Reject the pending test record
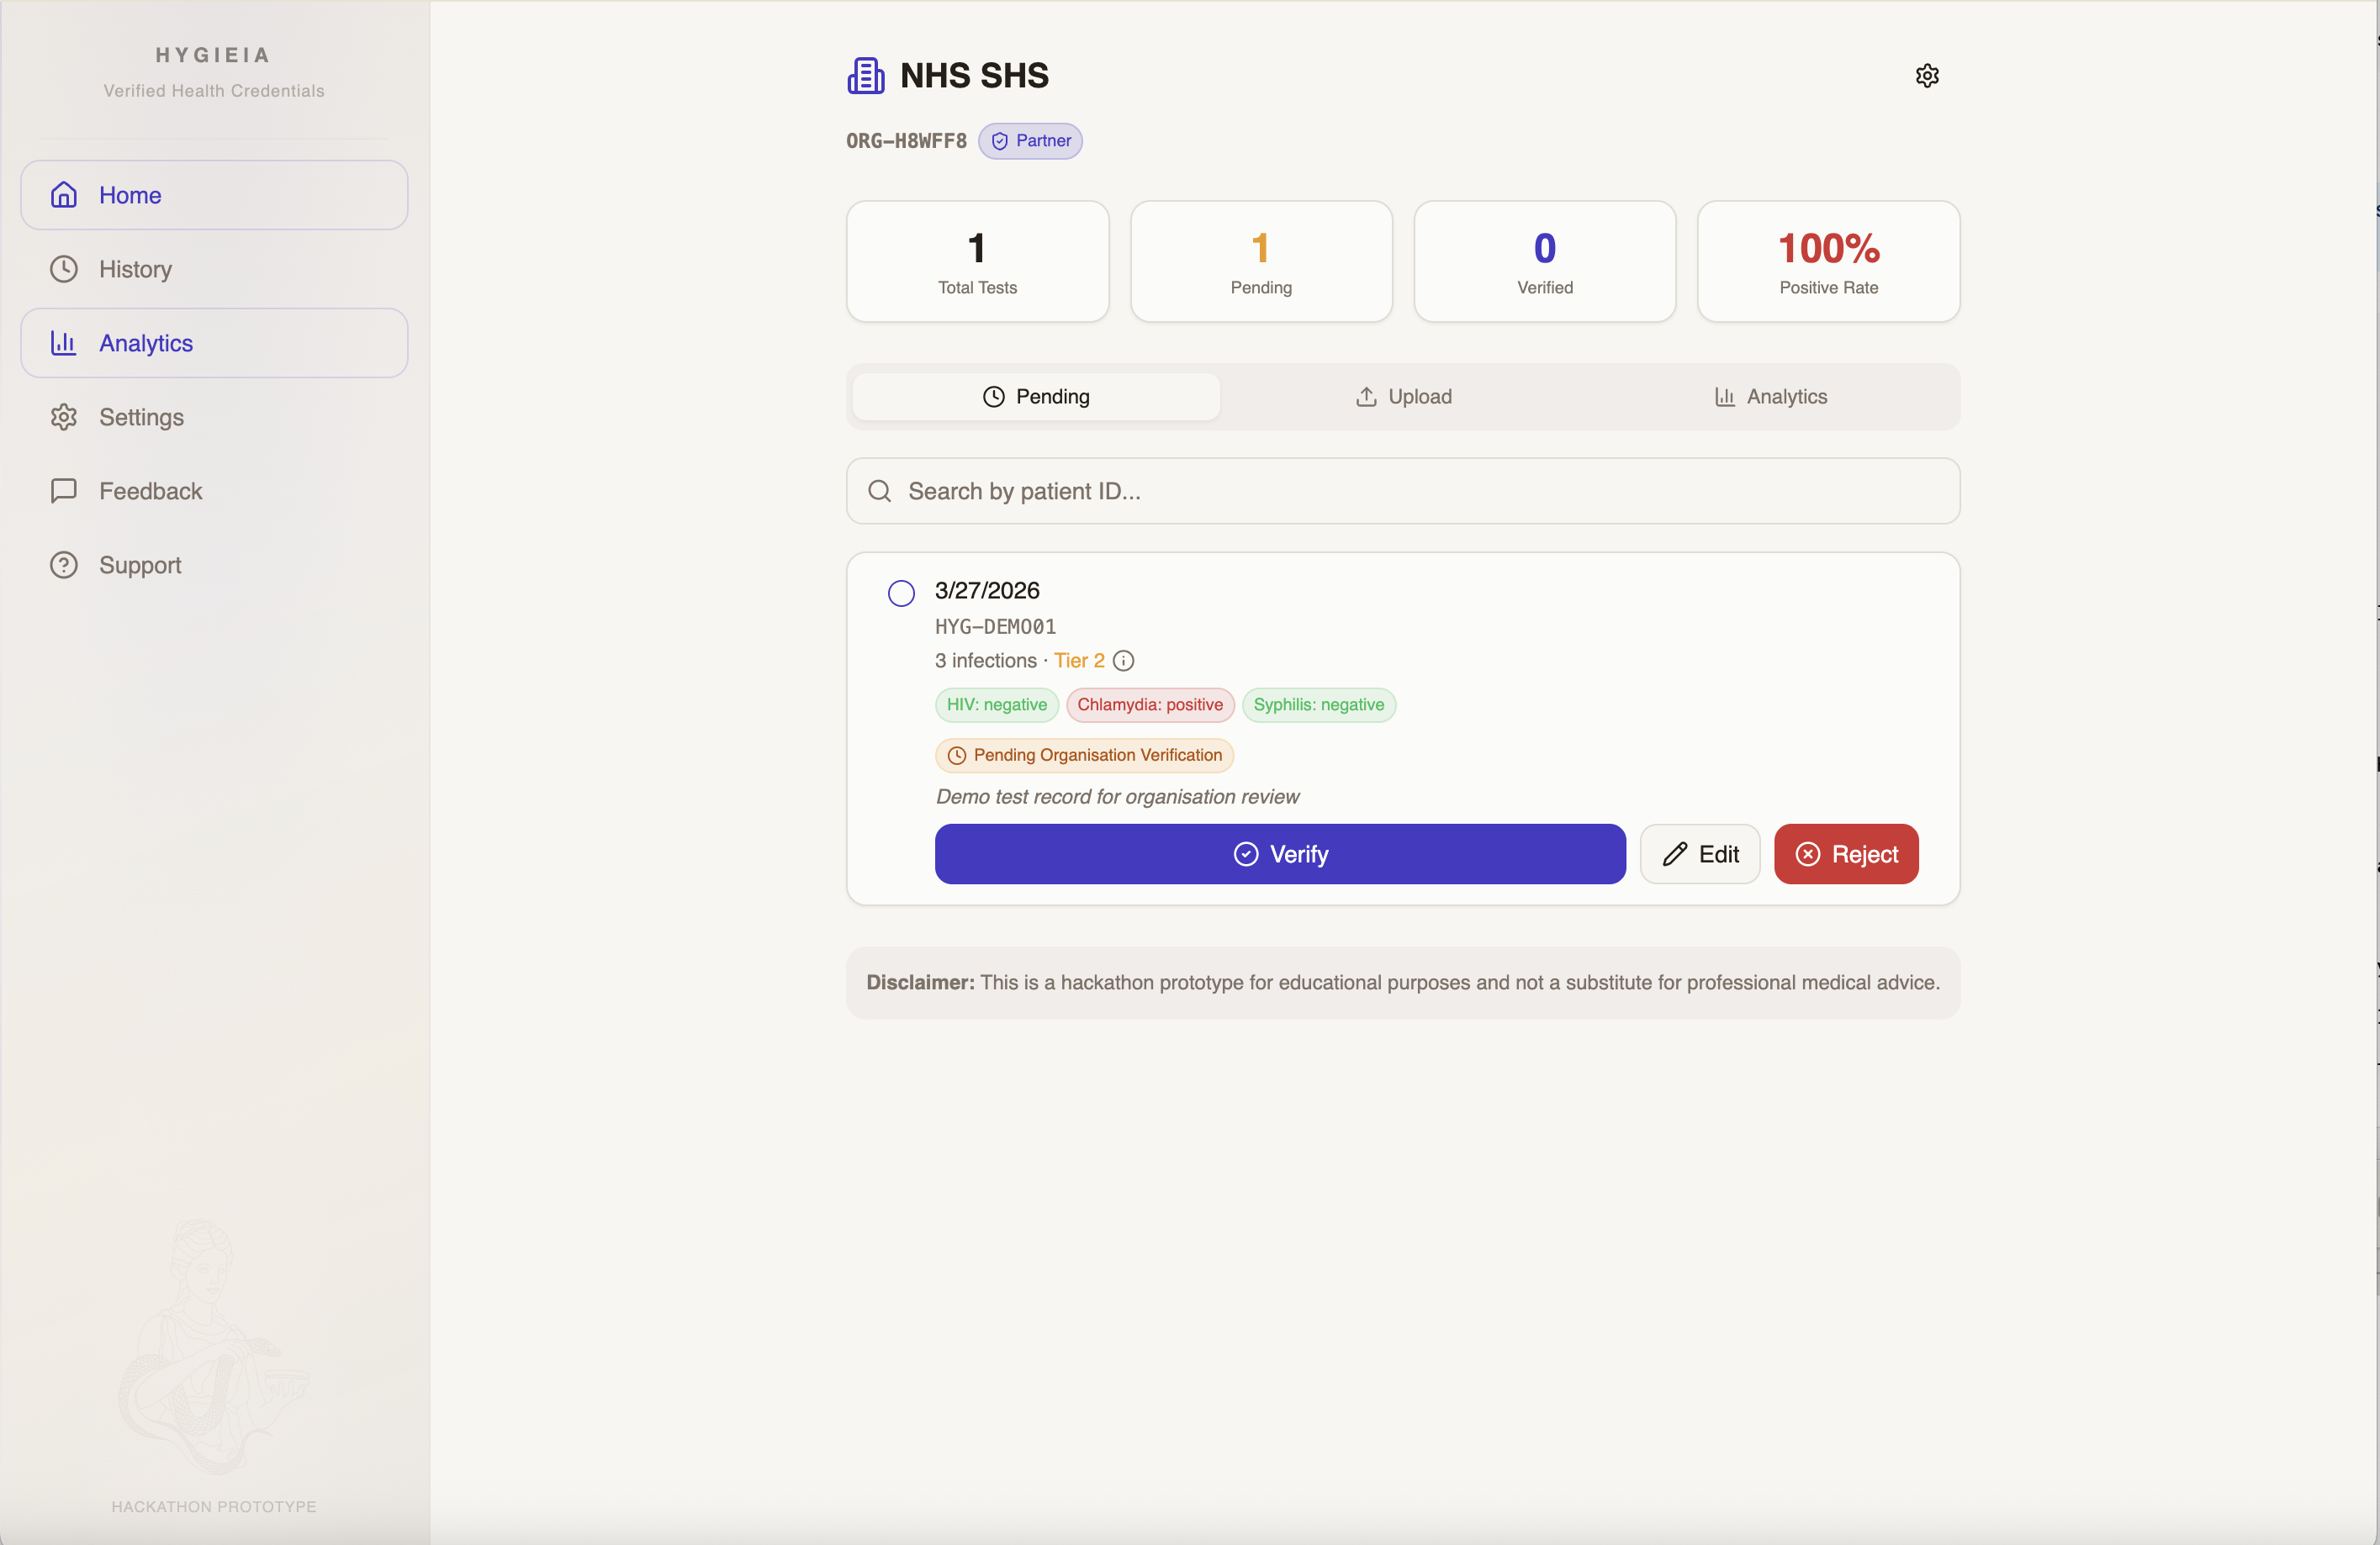 click(1845, 853)
